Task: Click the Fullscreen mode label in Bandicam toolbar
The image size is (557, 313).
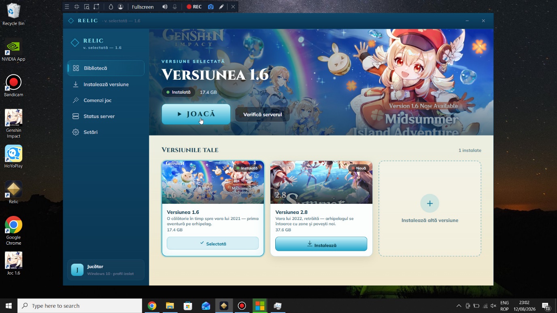Action: click(143, 7)
